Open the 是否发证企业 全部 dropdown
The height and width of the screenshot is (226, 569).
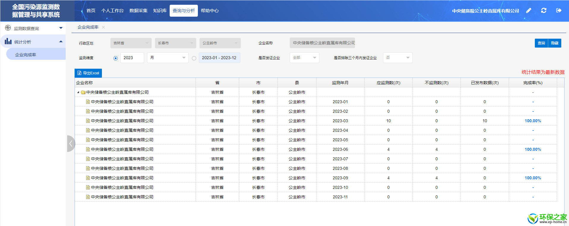[305, 58]
